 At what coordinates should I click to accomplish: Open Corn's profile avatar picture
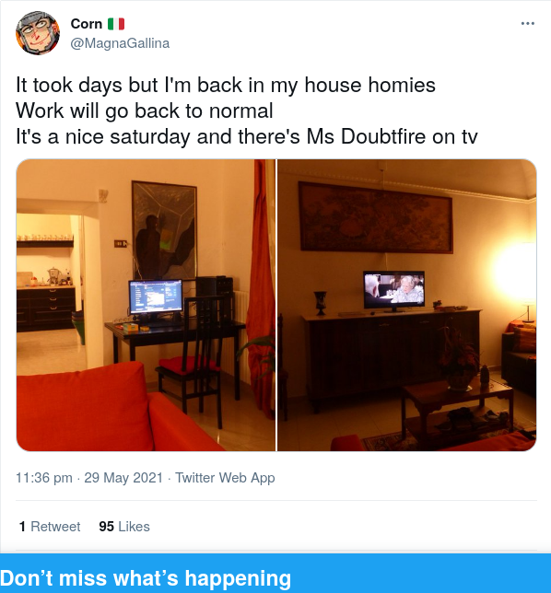38,33
